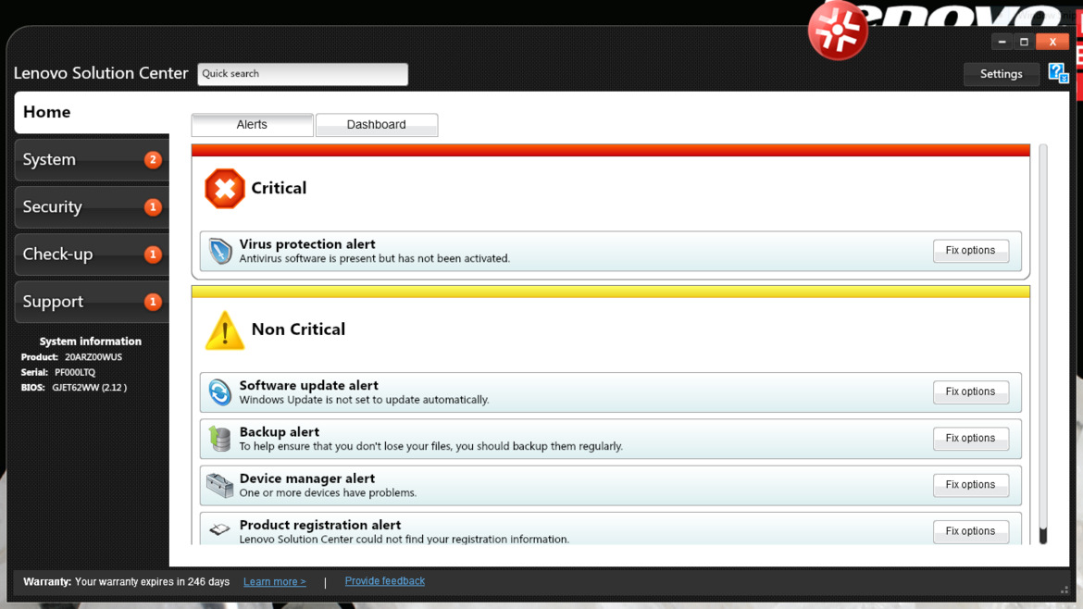1083x609 pixels.
Task: Switch to the Alerts tab
Action: coord(252,125)
